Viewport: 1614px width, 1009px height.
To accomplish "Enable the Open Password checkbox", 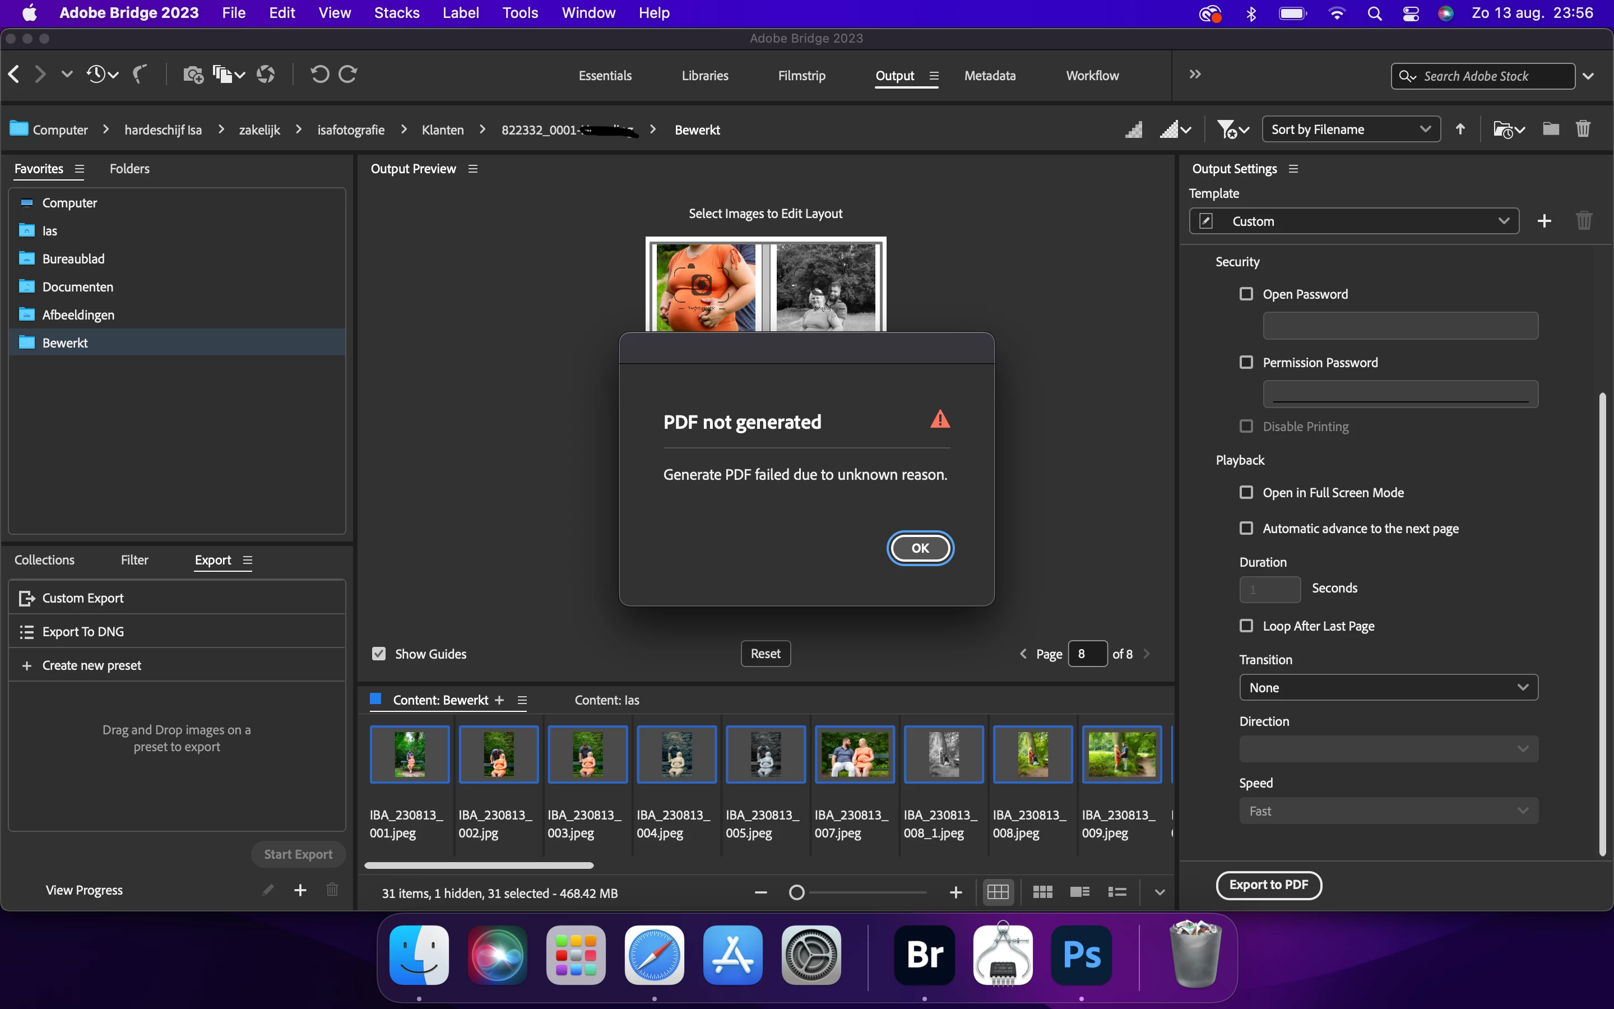I will coord(1246,294).
